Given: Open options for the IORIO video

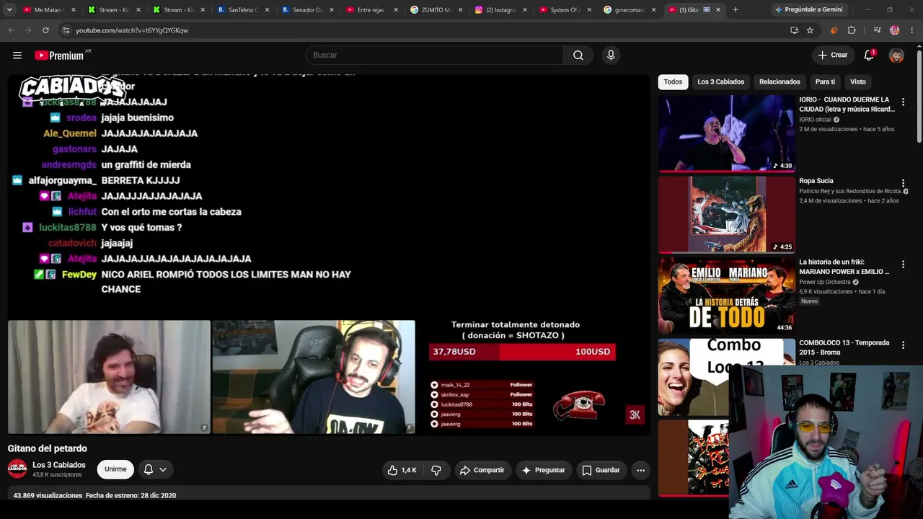Looking at the screenshot, I should (x=903, y=102).
